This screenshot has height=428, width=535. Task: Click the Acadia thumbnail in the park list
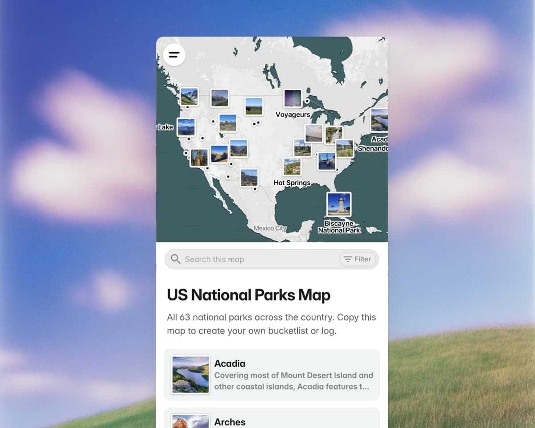[x=190, y=375]
